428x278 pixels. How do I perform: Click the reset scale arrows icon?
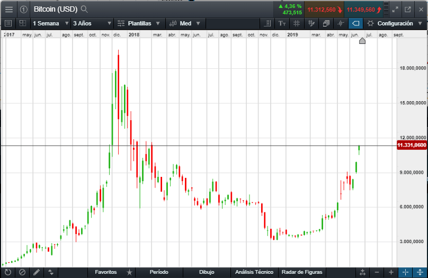coord(362,272)
